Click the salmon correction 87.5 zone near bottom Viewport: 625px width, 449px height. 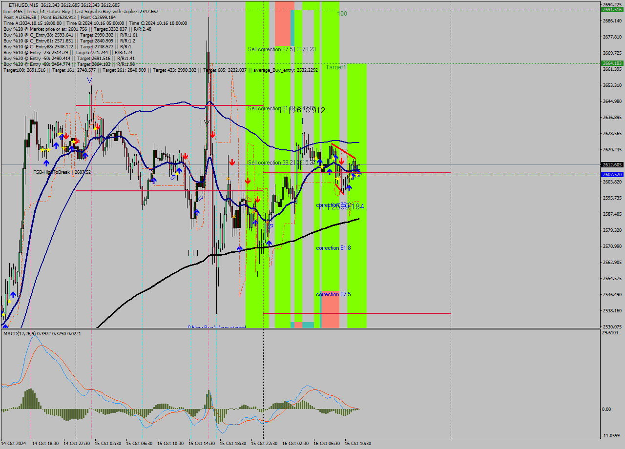[331, 309]
